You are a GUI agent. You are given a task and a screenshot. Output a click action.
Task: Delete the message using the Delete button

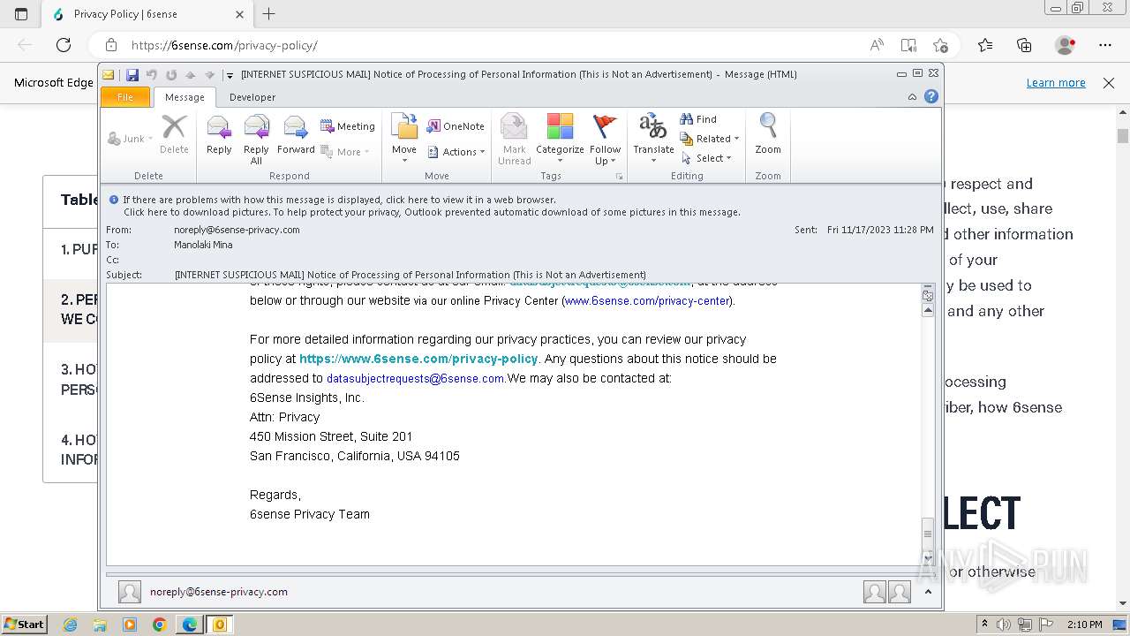[174, 135]
